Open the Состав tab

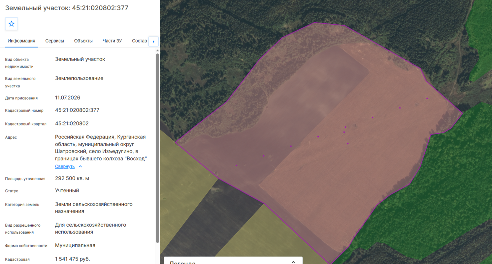point(139,41)
